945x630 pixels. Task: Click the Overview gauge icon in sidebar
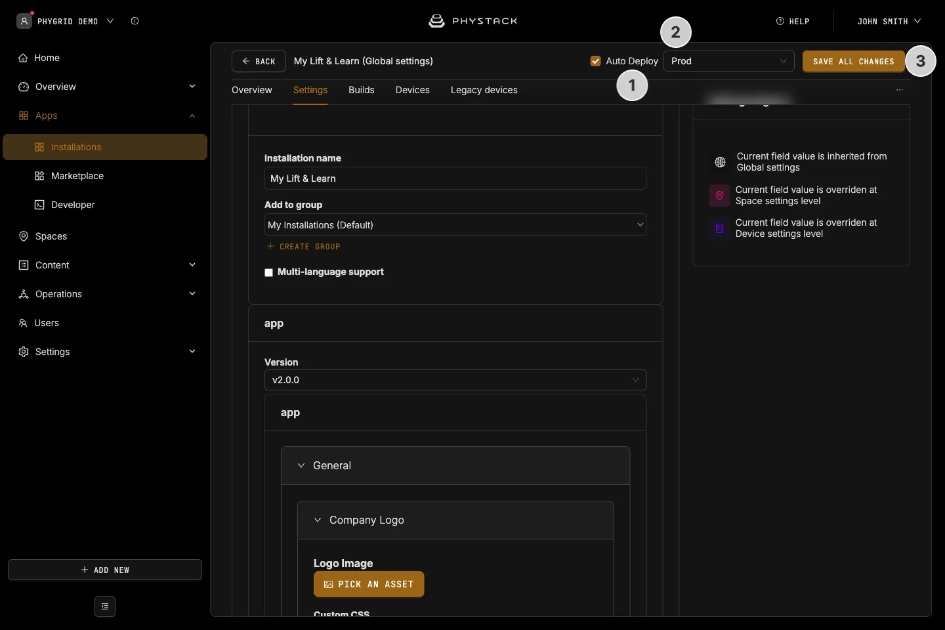coord(24,87)
